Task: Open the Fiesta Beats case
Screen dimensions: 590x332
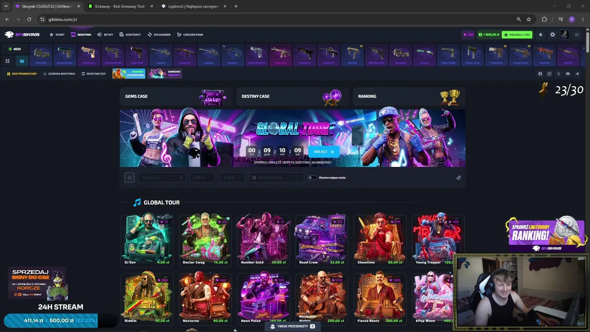Action: pyautogui.click(x=379, y=299)
